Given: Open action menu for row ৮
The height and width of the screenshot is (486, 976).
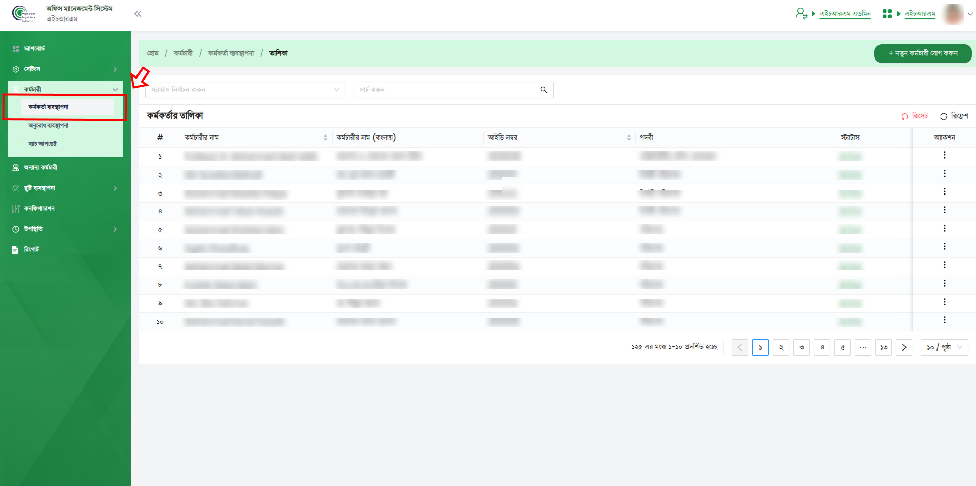Looking at the screenshot, I should coord(944,283).
